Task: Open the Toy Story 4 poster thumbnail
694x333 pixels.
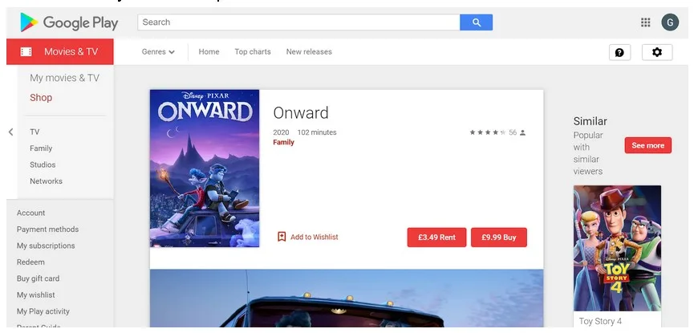Action: (x=617, y=248)
